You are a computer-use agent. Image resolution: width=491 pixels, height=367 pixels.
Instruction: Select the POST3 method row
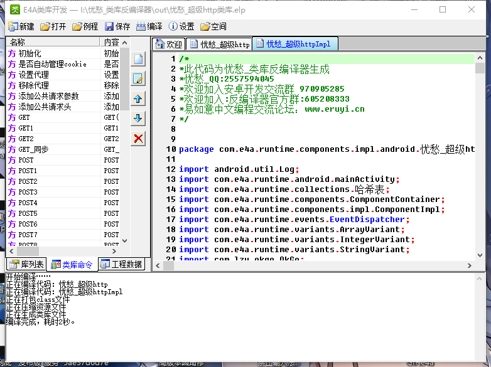pyautogui.click(x=63, y=192)
